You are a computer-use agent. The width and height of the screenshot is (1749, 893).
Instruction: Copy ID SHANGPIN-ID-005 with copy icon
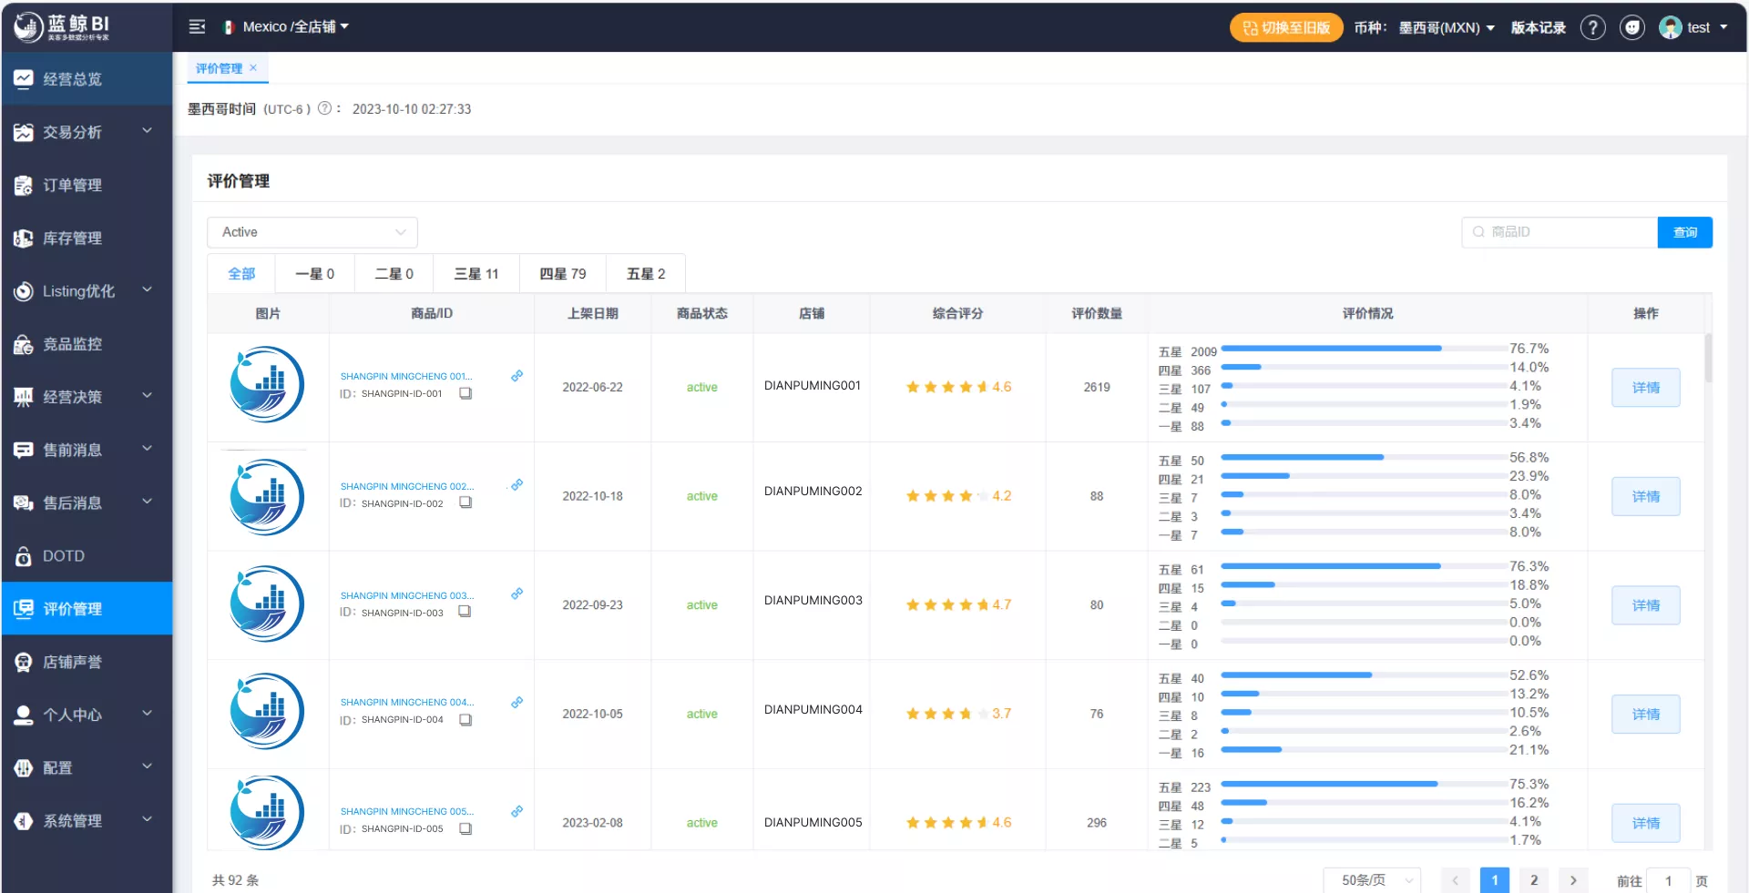pos(465,828)
